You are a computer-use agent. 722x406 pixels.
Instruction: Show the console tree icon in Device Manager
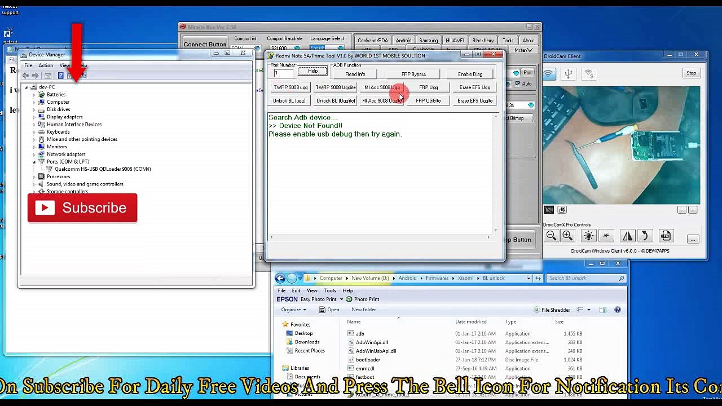[48, 76]
